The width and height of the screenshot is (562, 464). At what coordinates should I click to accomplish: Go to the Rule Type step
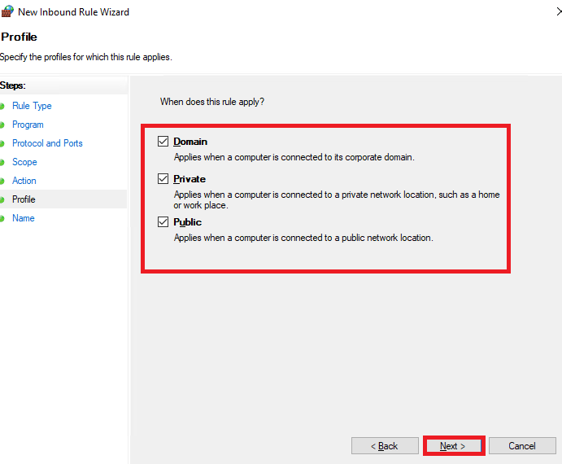32,106
